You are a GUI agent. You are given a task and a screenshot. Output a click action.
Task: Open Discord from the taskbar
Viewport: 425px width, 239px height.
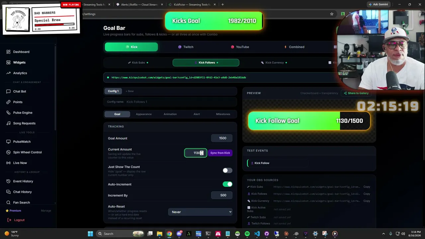click(179, 234)
